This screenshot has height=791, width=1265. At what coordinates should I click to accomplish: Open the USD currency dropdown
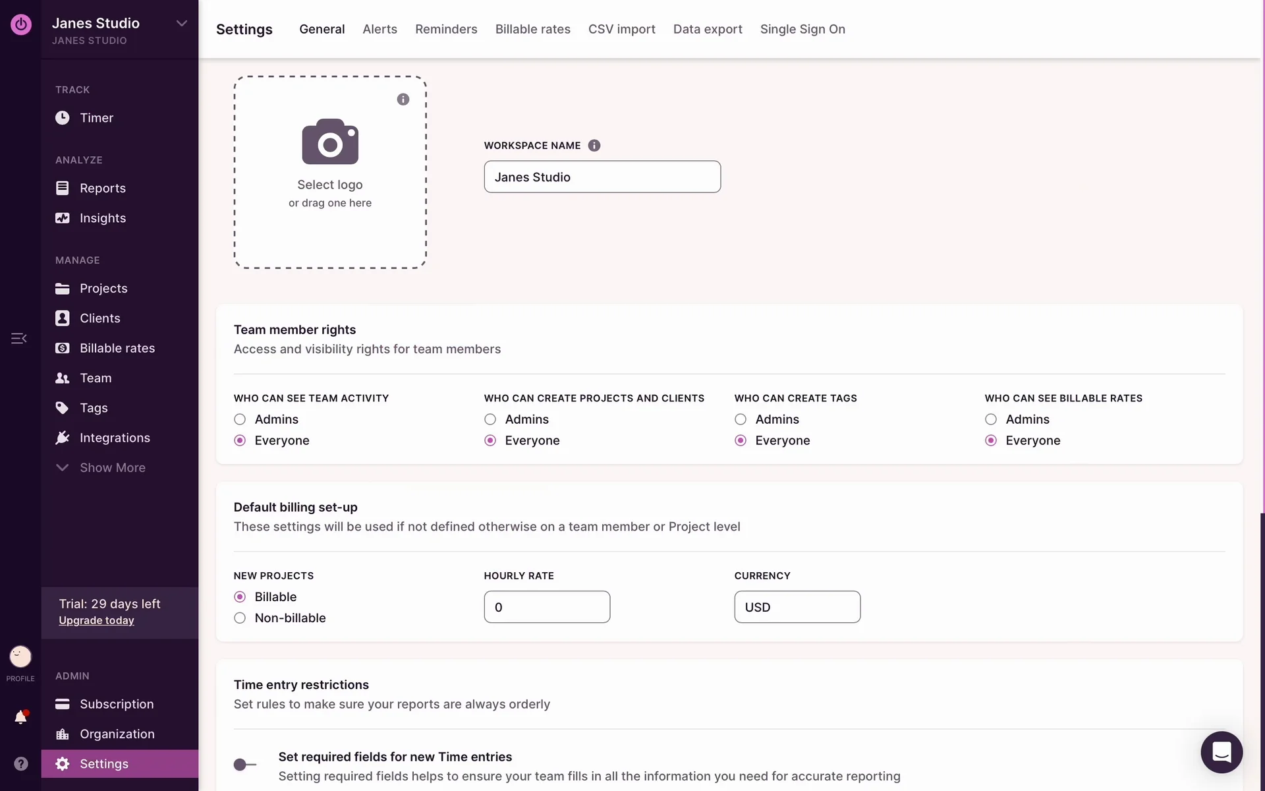[x=797, y=607]
